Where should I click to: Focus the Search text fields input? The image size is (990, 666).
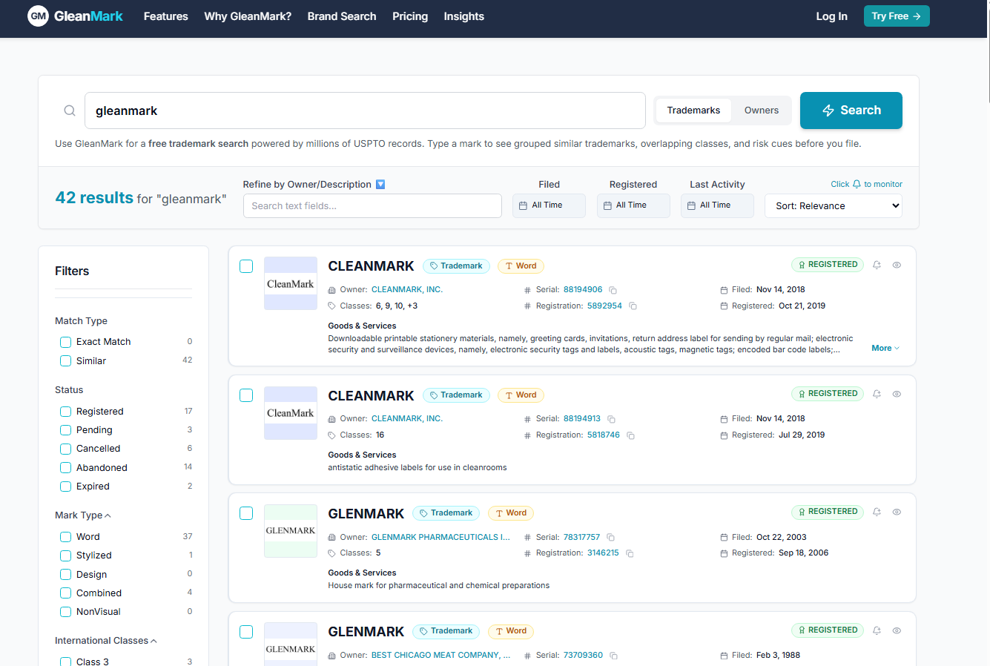pyautogui.click(x=372, y=205)
